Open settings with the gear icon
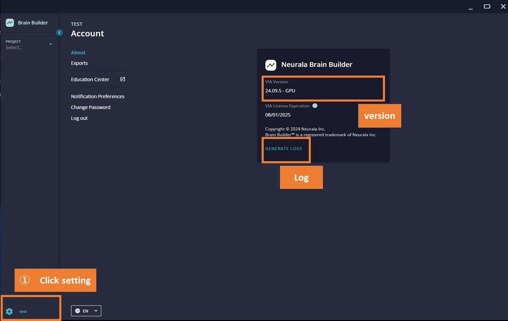 pos(9,311)
